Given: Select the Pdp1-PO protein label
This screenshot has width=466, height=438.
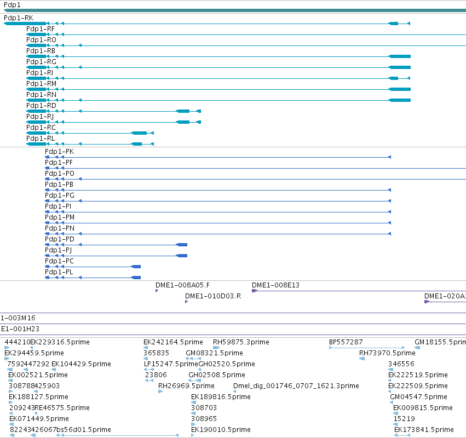Looking at the screenshot, I should pos(60,174).
